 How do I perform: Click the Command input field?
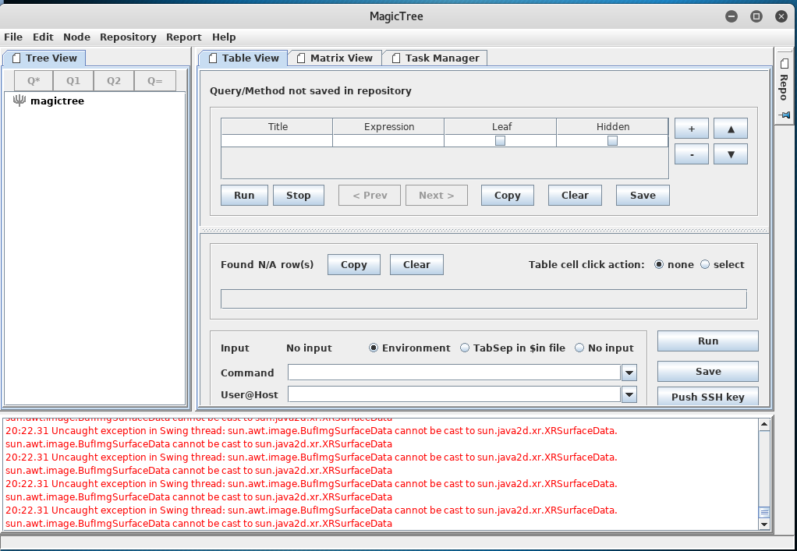[x=455, y=373]
